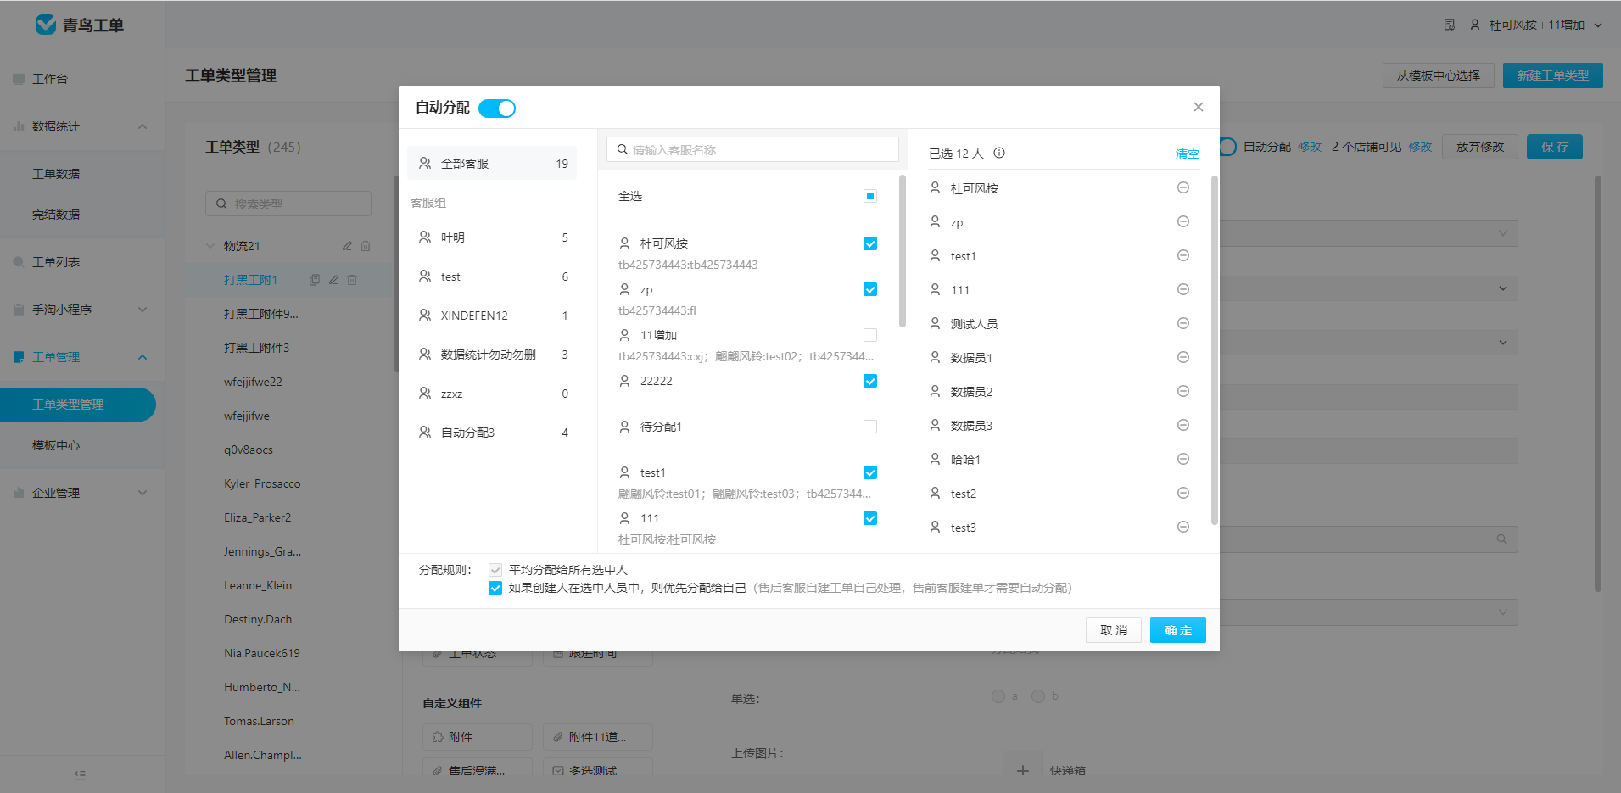Check the 待分配1 agent checkbox
The image size is (1621, 793).
click(869, 427)
